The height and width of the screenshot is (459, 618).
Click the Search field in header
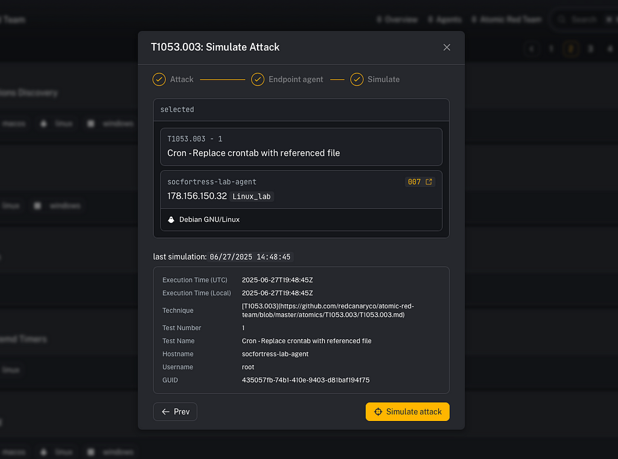(582, 19)
